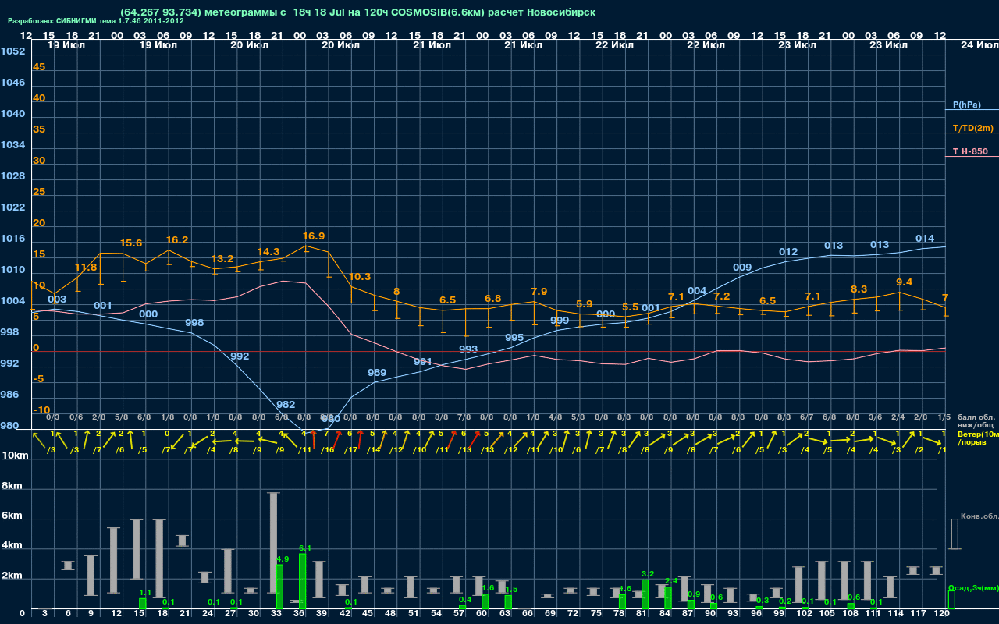
Task: Click the pressure value 012
Action: pyautogui.click(x=788, y=251)
